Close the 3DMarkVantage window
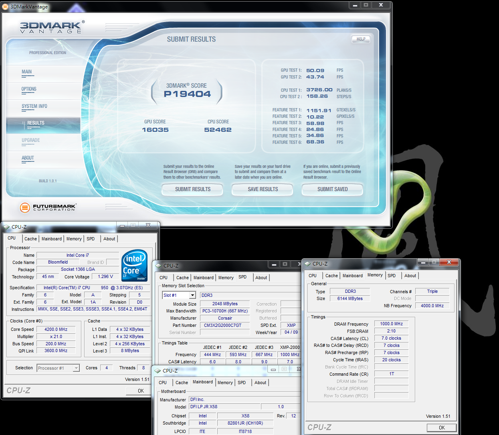The image size is (499, 435). (x=381, y=5)
